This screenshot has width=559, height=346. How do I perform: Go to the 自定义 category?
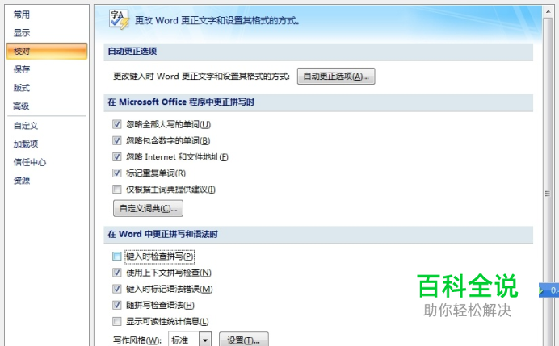point(26,126)
